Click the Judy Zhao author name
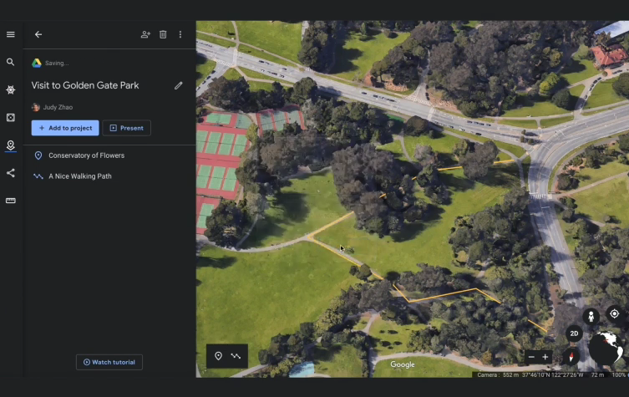This screenshot has width=629, height=397. pyautogui.click(x=58, y=107)
